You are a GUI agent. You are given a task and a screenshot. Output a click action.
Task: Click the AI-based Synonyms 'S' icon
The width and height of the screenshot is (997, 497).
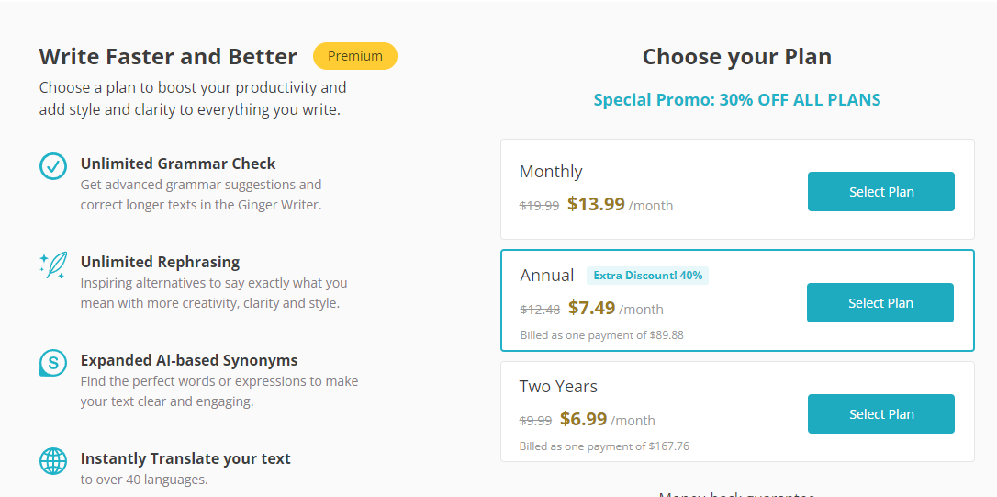53,363
